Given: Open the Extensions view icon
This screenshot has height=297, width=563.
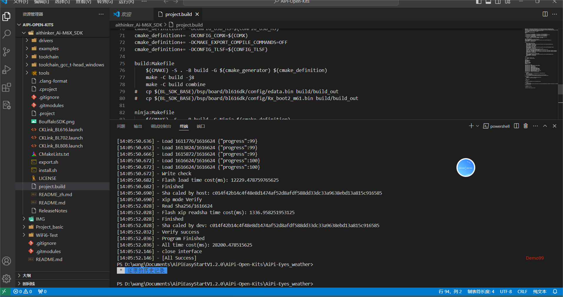Looking at the screenshot, I should 6,87.
